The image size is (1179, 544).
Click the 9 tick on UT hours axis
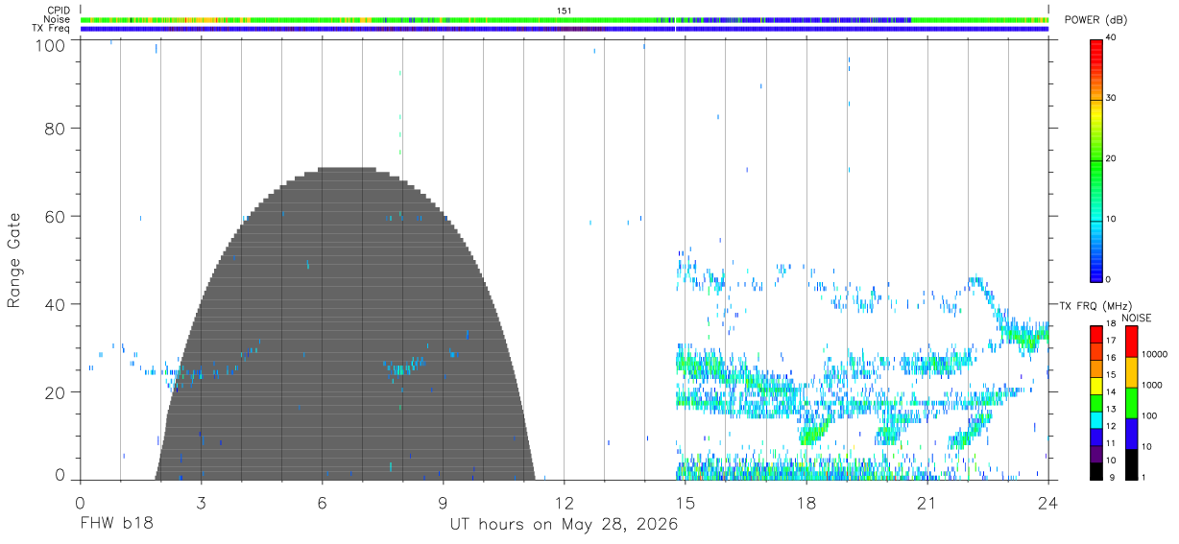443,503
